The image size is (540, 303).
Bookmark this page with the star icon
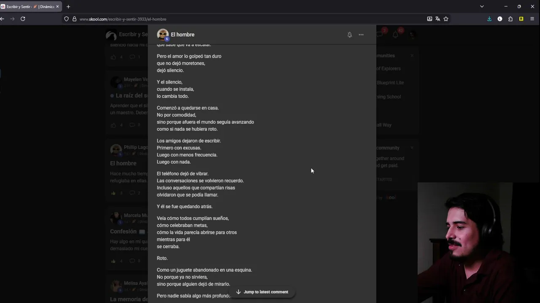[x=446, y=19]
